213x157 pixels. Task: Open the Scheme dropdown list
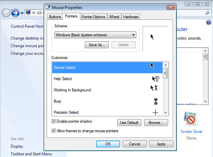tap(95, 35)
